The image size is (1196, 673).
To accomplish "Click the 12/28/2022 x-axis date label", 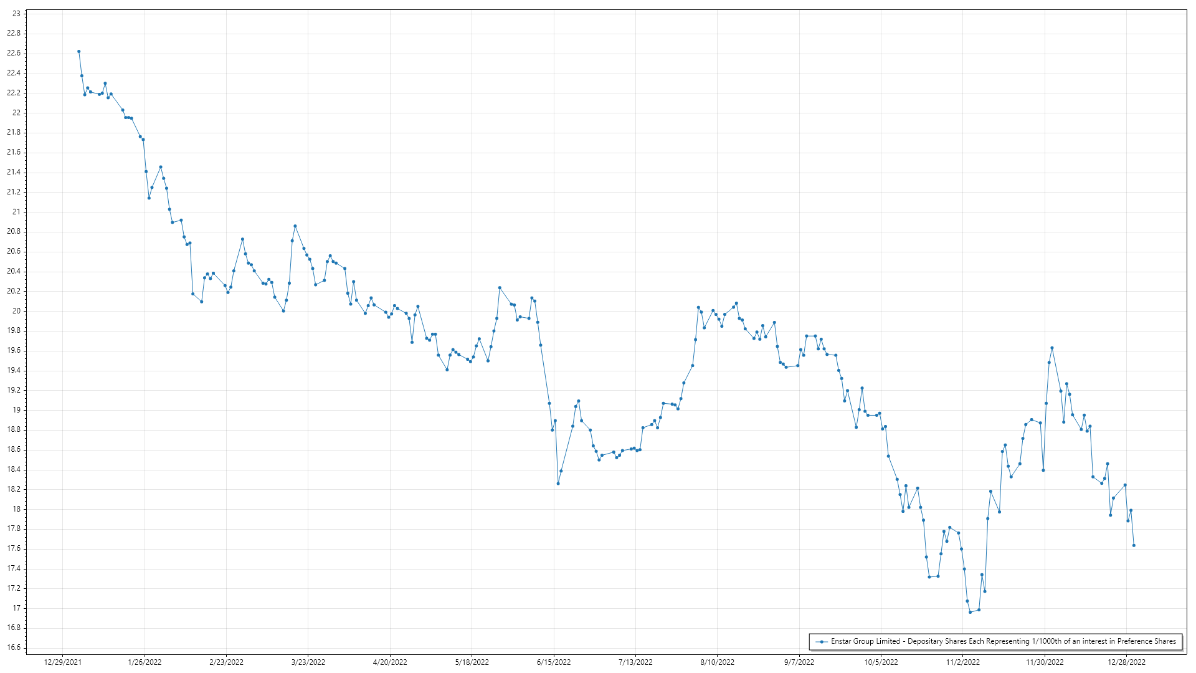I will (x=1126, y=662).
